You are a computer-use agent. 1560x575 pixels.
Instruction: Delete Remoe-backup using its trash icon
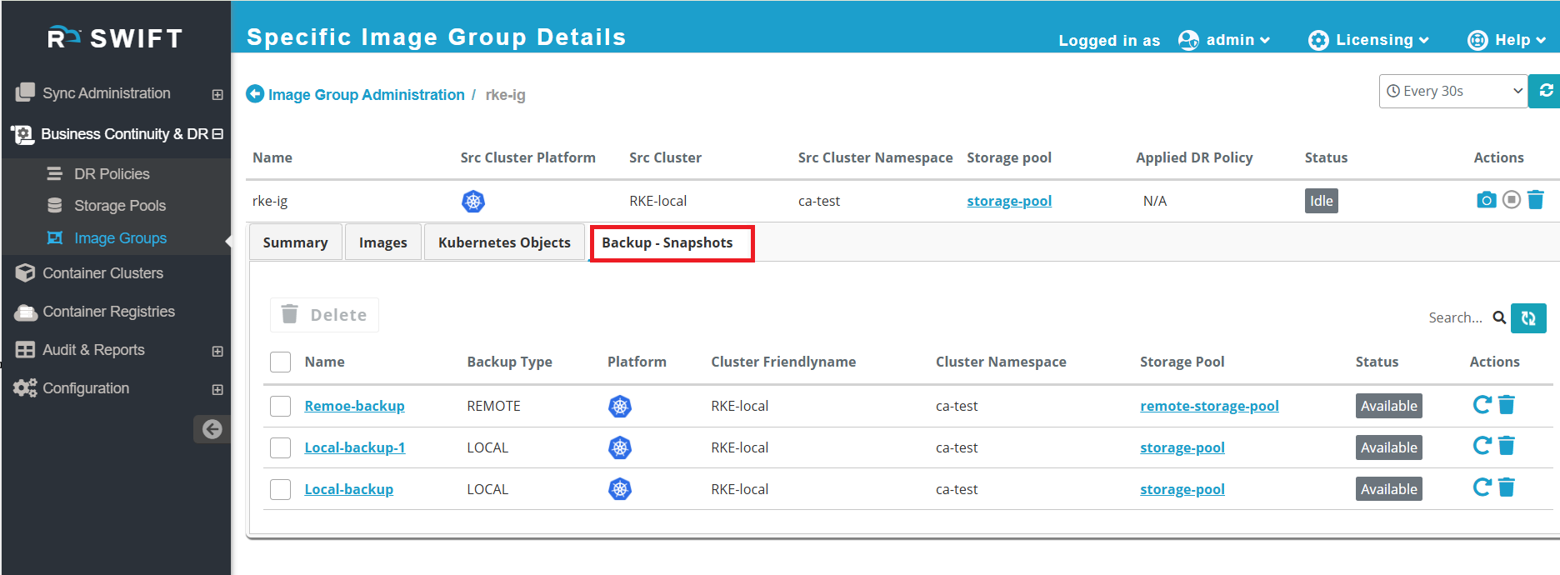tap(1507, 405)
